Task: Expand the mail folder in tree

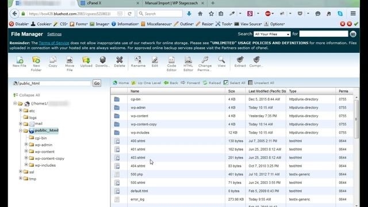Action: (21, 124)
